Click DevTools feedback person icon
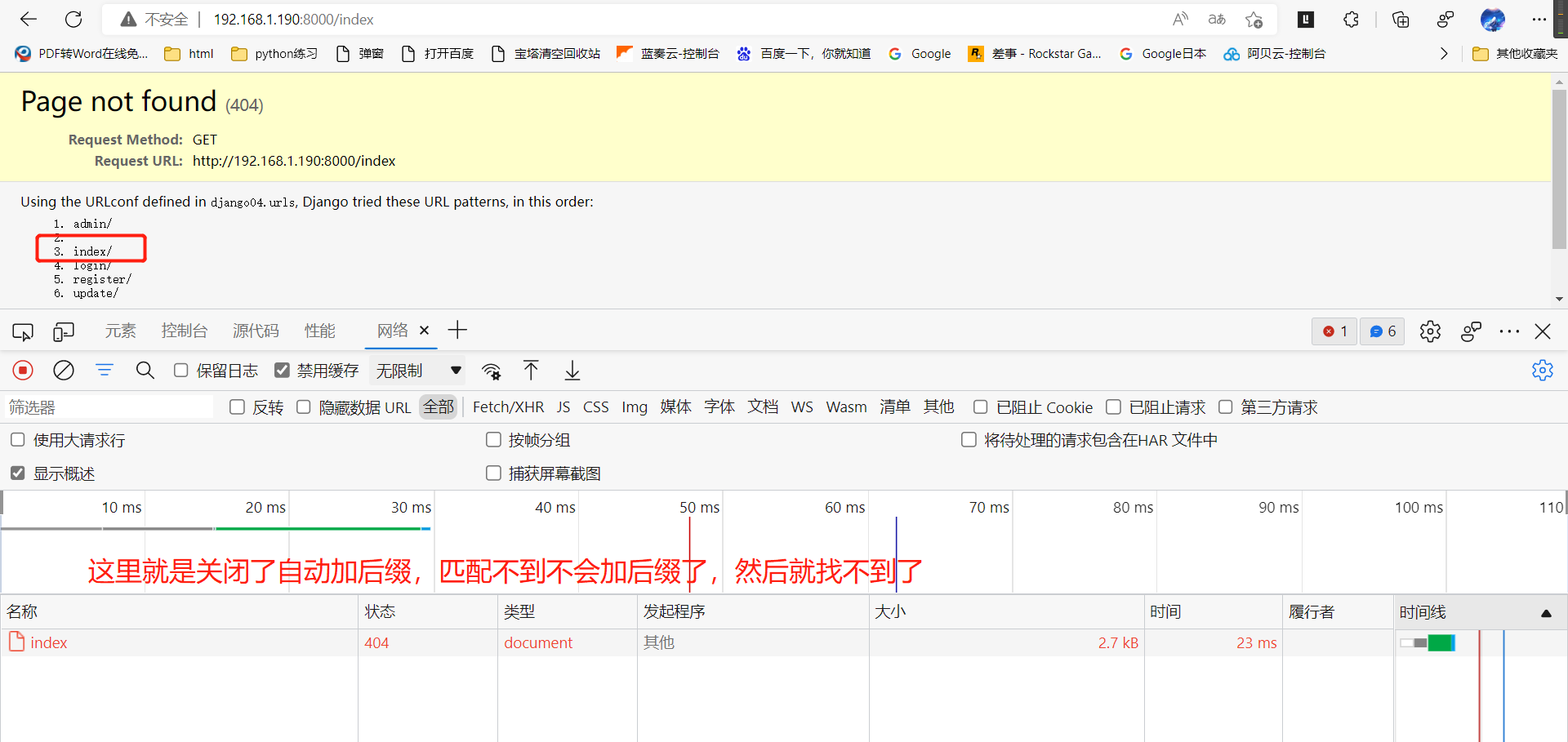The width and height of the screenshot is (1568, 742). 1471,331
